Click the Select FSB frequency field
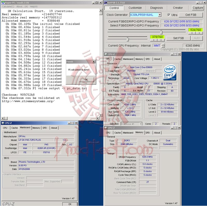Image resolution: width=207 pixels, height=206 pixels. pyautogui.click(x=182, y=25)
